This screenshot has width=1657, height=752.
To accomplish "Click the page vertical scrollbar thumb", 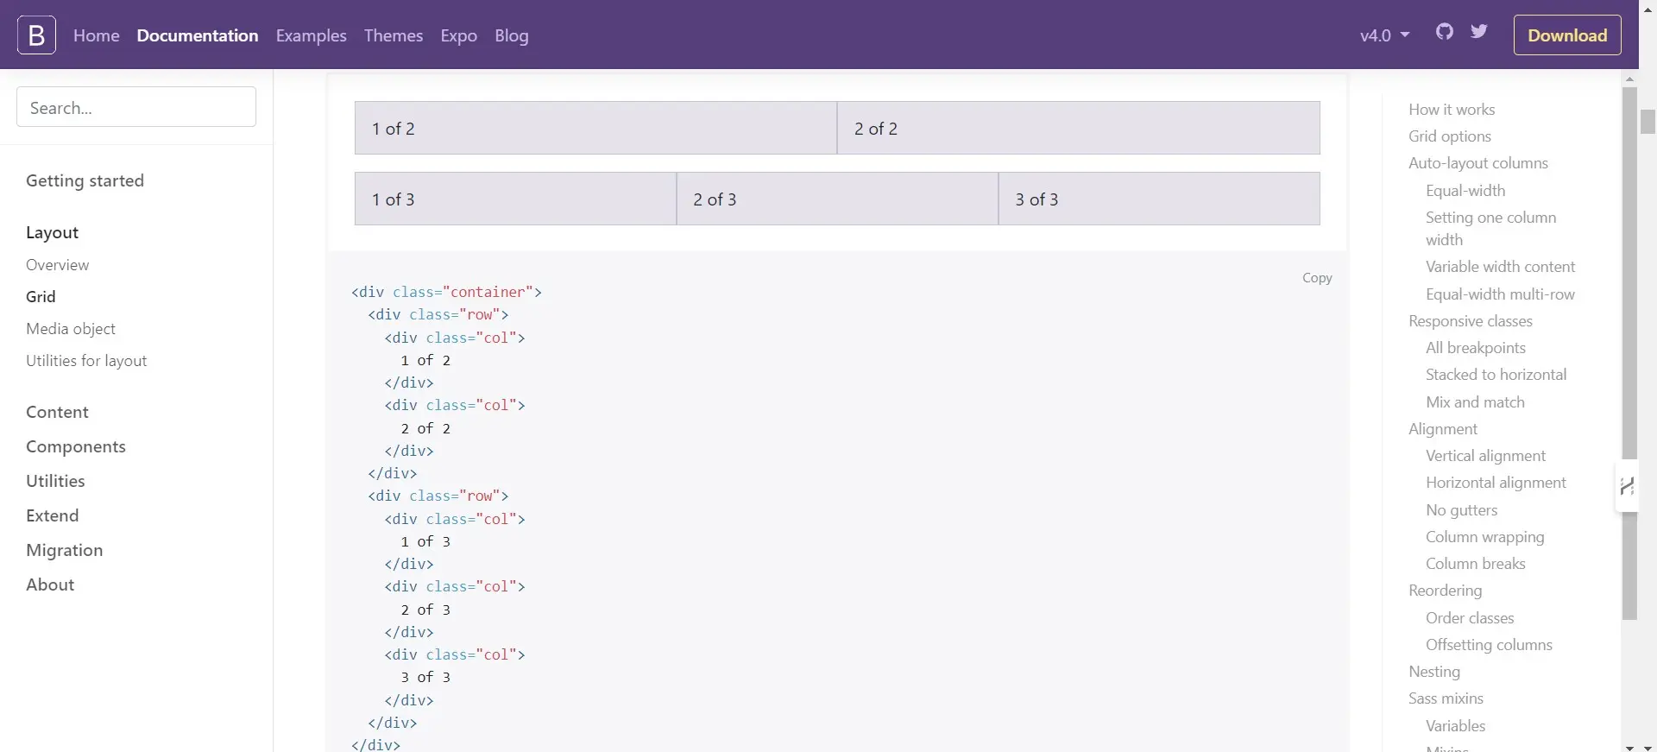I will pyautogui.click(x=1648, y=121).
